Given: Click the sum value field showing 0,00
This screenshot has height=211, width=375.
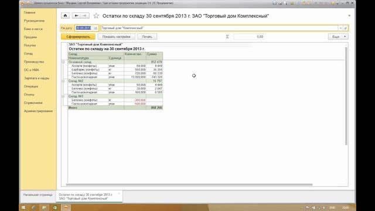Looking at the screenshot, I should 248,36.
